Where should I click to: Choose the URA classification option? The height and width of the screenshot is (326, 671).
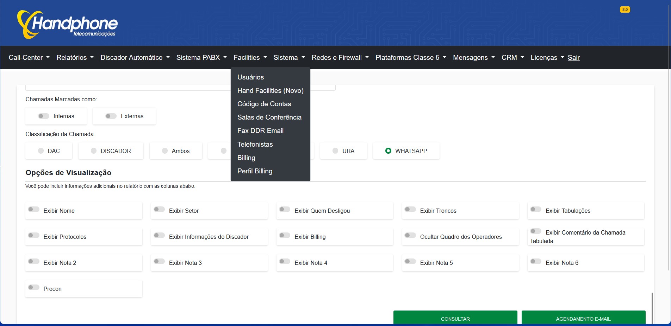(x=335, y=151)
